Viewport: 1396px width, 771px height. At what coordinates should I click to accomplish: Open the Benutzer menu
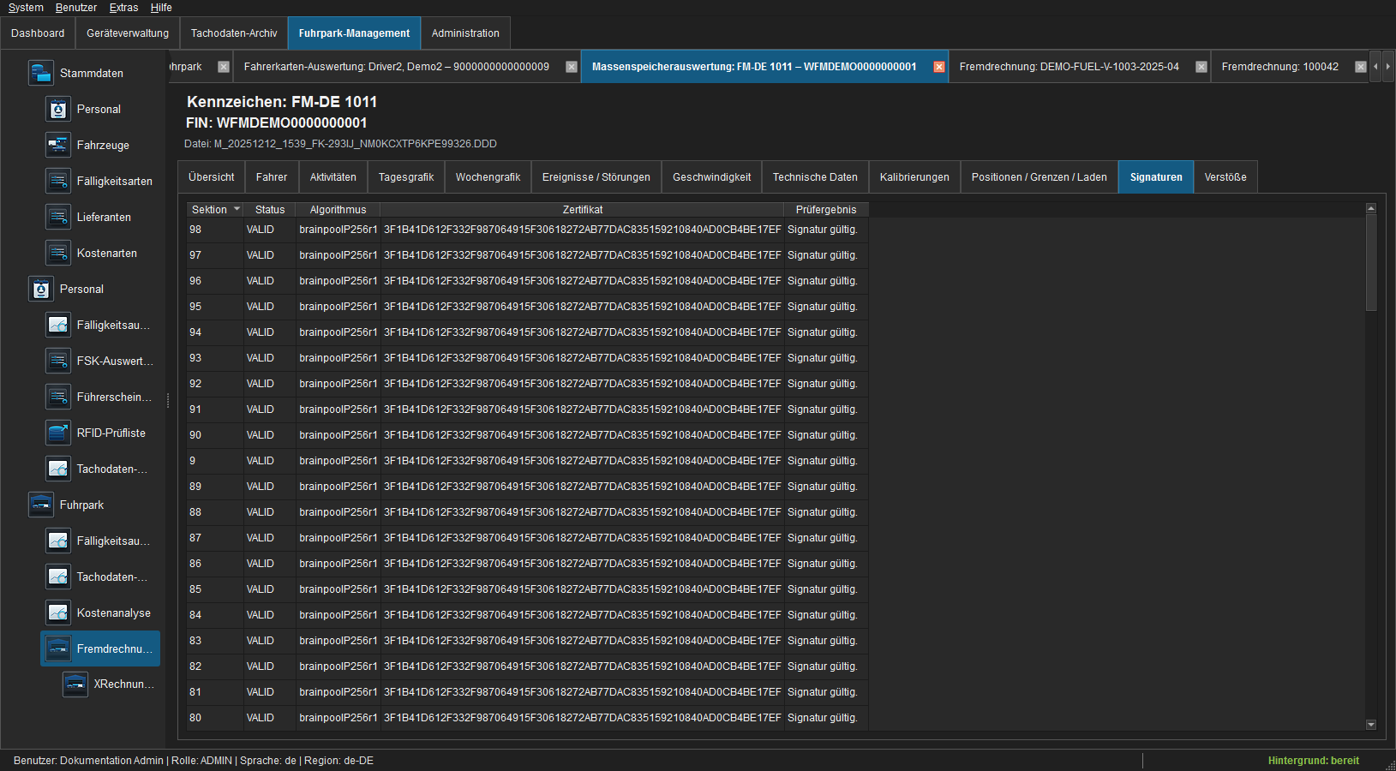(76, 8)
